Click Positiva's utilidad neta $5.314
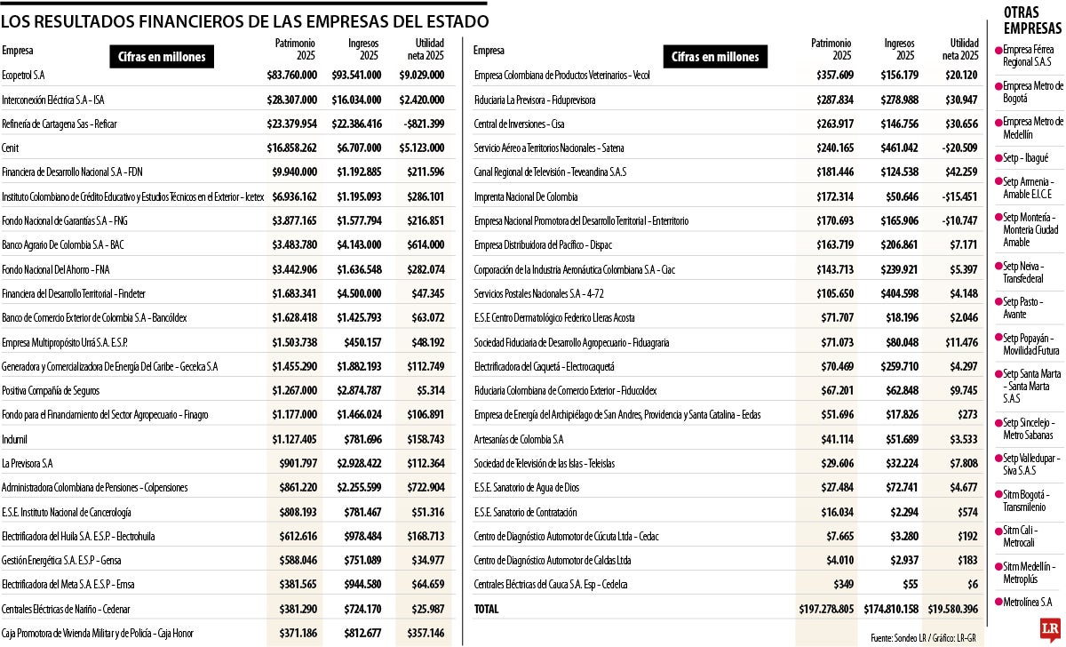Screen dimensions: 1066x647 coord(431,390)
